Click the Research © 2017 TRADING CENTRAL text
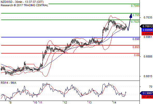The width and height of the screenshot is (153, 104). [x=24, y=5]
